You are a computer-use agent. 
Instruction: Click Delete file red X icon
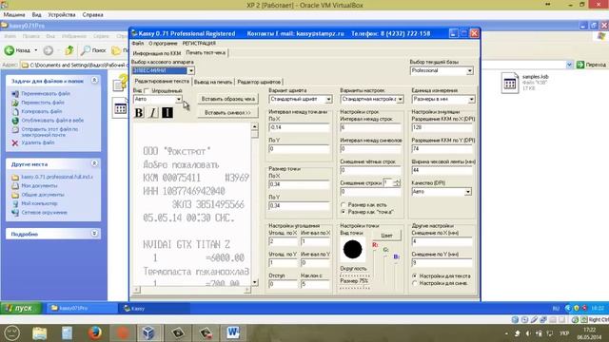point(15,142)
